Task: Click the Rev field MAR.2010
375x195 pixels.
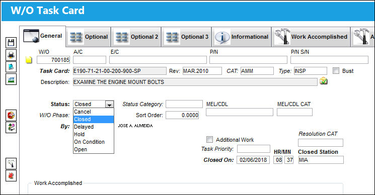Action: (202, 71)
